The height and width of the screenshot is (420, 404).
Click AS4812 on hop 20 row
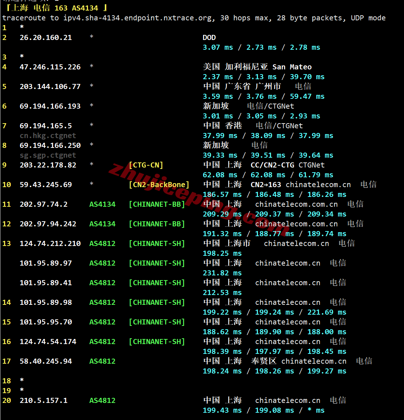tap(102, 400)
